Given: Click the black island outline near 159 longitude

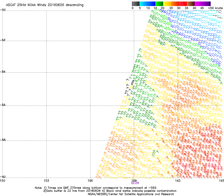Looking at the screenshot, I should click(133, 83).
